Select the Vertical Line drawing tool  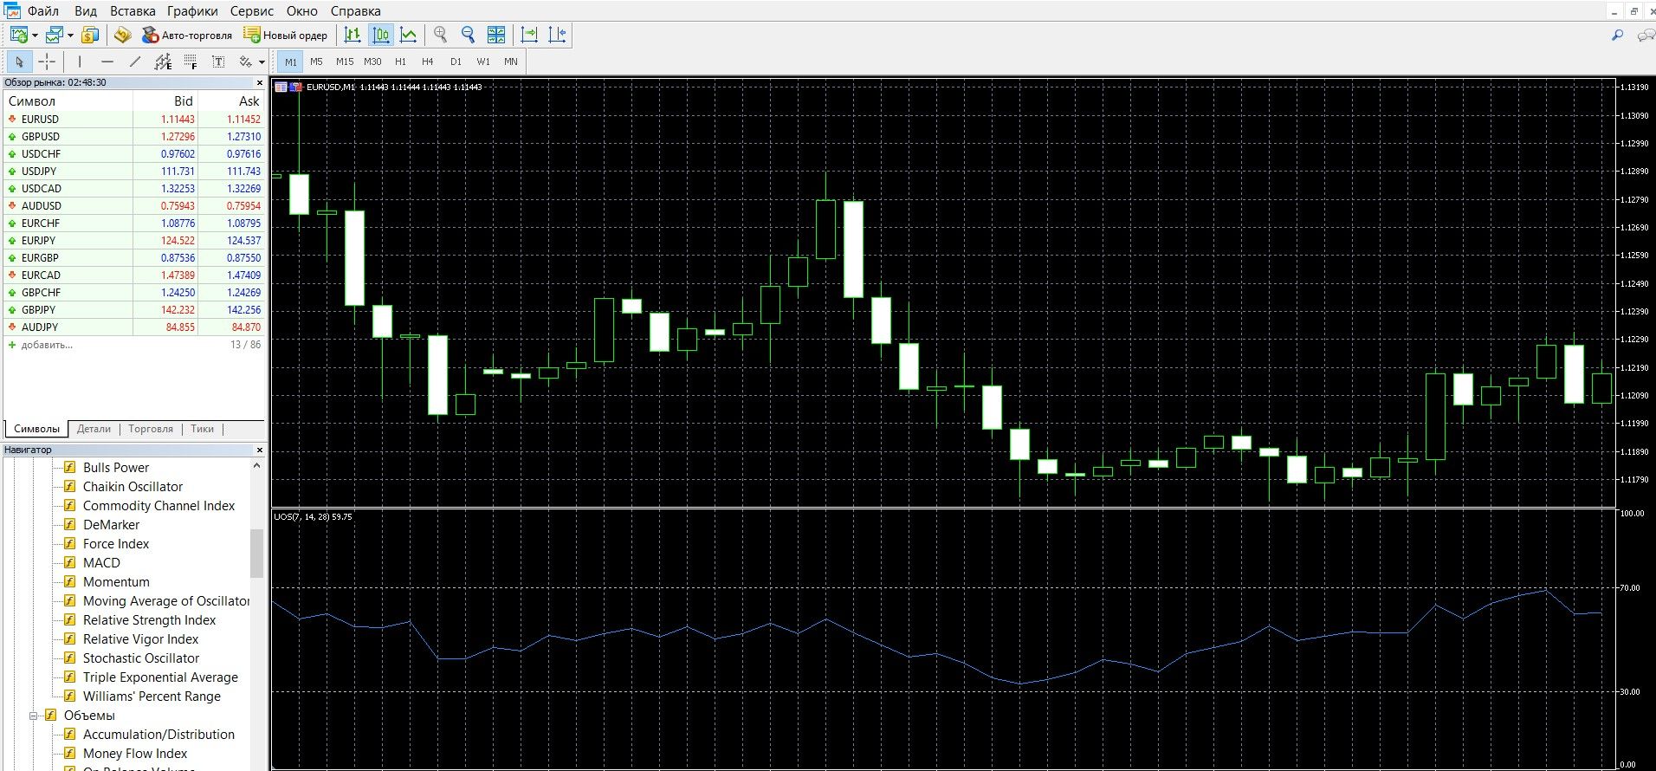pos(80,62)
